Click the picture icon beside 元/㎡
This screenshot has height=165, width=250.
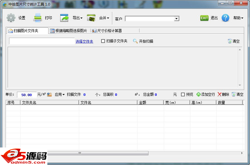click(49, 94)
